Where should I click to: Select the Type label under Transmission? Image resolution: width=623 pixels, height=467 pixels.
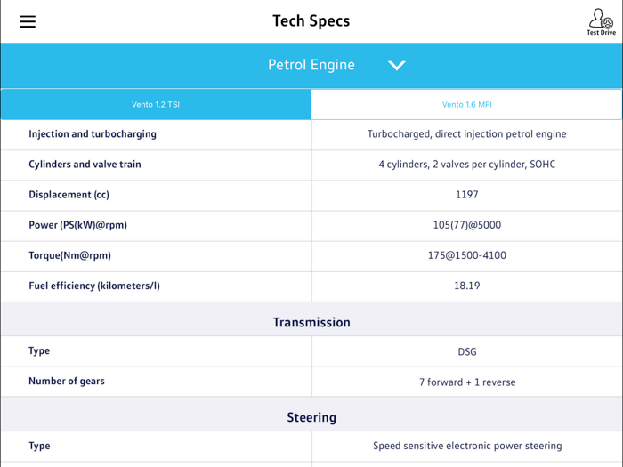point(39,351)
